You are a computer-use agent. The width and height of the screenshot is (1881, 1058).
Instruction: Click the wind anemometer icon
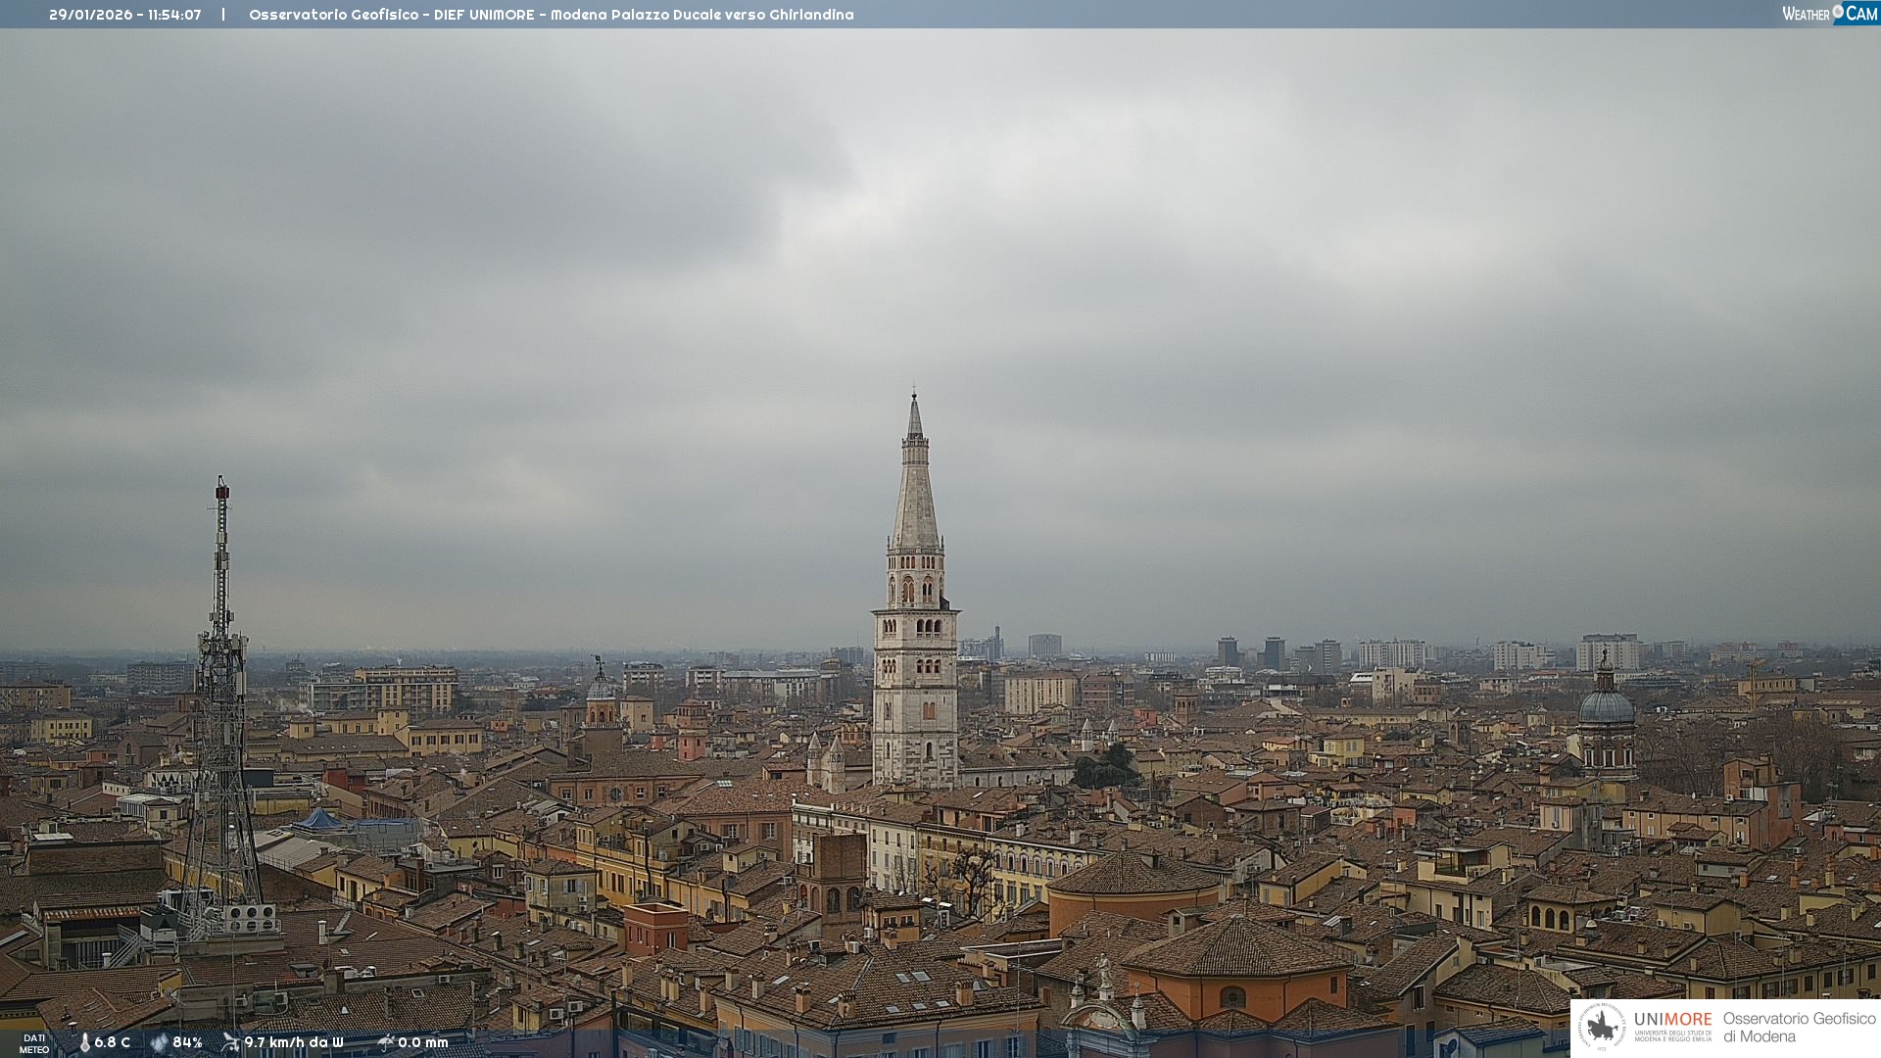point(230,1042)
